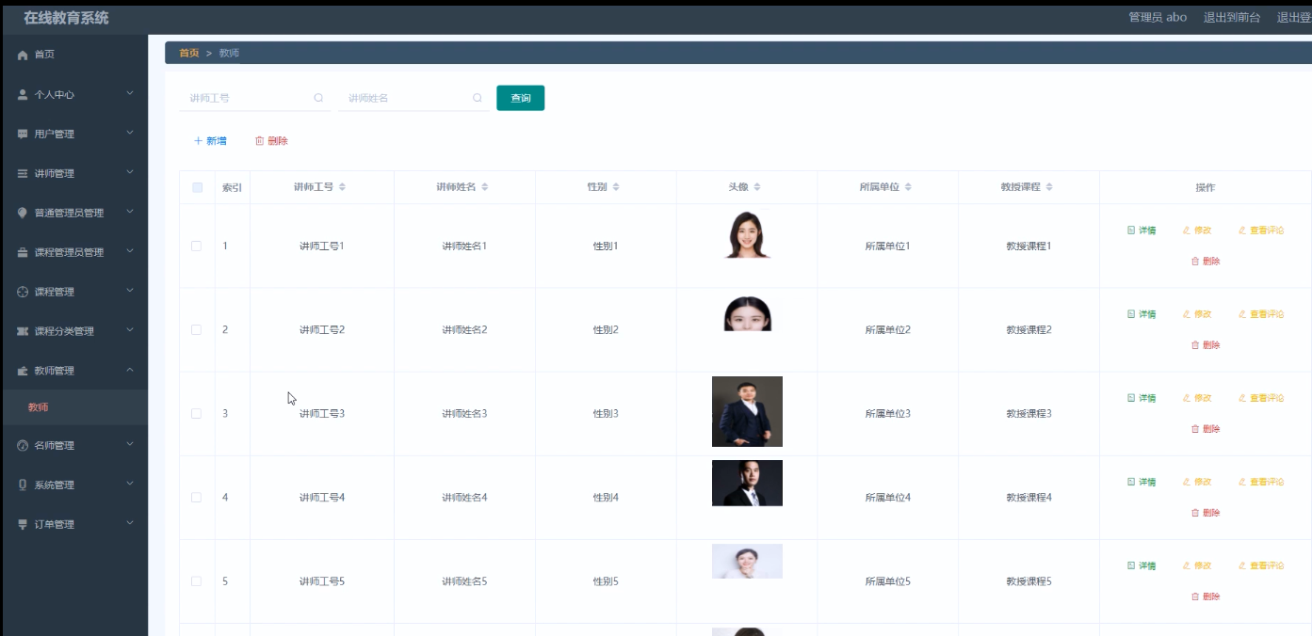Expand the 名师管理 menu chevron
The width and height of the screenshot is (1312, 636).
tap(130, 445)
